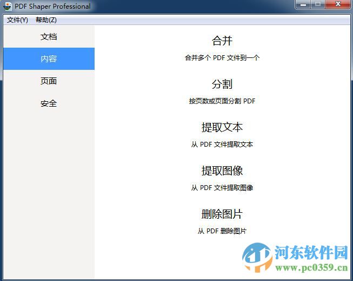This screenshot has width=353, height=281.
Task: Open the 文件(Y) menu
Action: [17, 20]
